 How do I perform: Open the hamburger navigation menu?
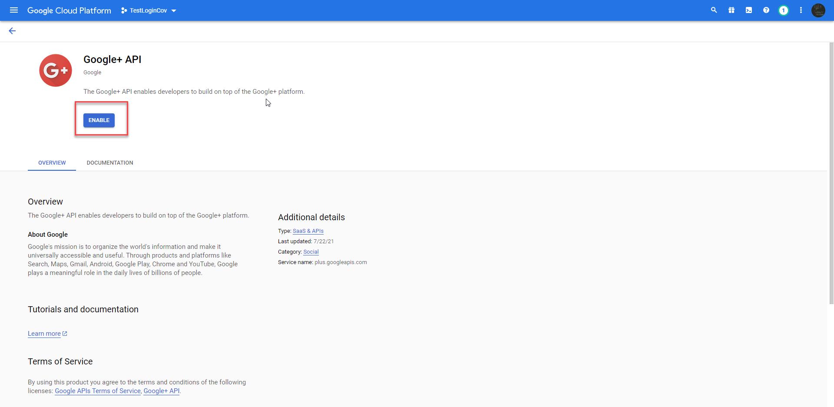(14, 10)
